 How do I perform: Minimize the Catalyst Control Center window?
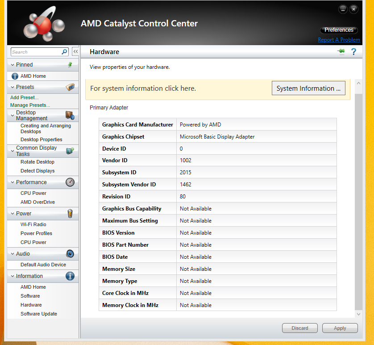343,9
